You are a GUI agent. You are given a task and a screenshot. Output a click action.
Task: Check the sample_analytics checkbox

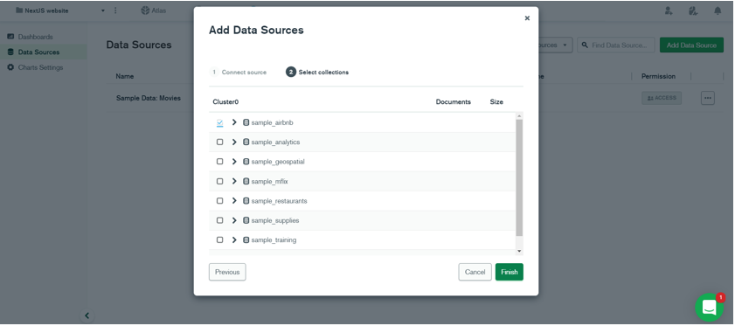[220, 142]
